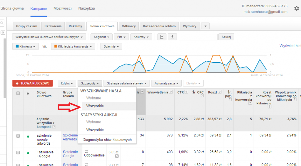Image resolution: width=301 pixels, height=166 pixels.
Task: Open the Szkolenie AdWords ad group link
Action: [x=70, y=137]
